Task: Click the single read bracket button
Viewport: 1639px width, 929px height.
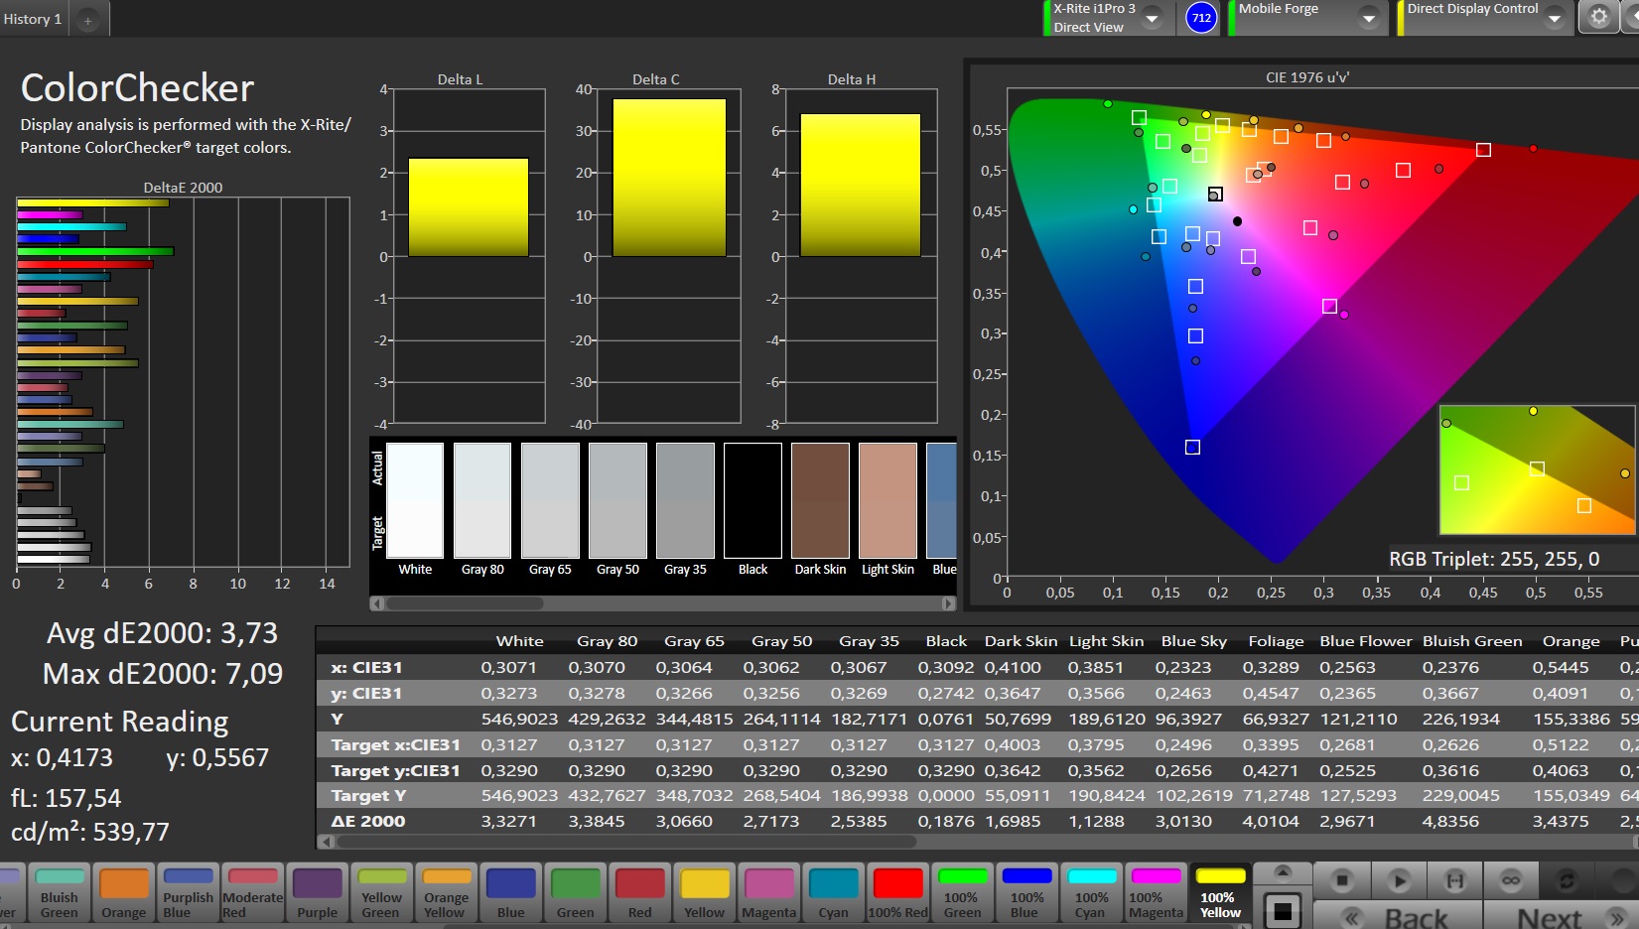Action: coord(1455,880)
